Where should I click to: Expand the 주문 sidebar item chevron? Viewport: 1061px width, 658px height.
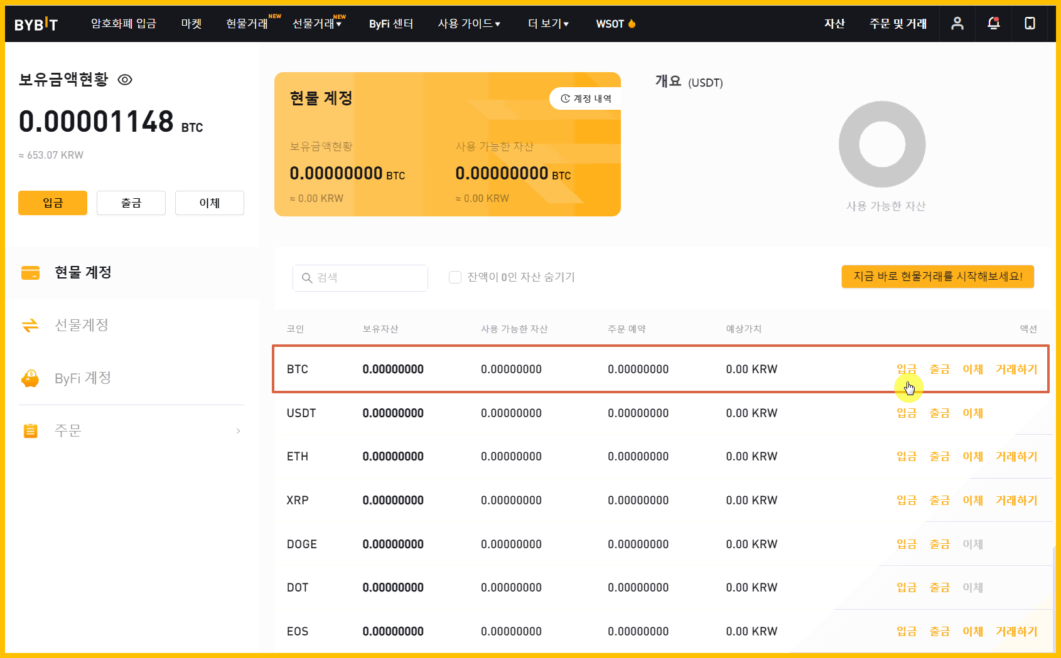tap(238, 431)
